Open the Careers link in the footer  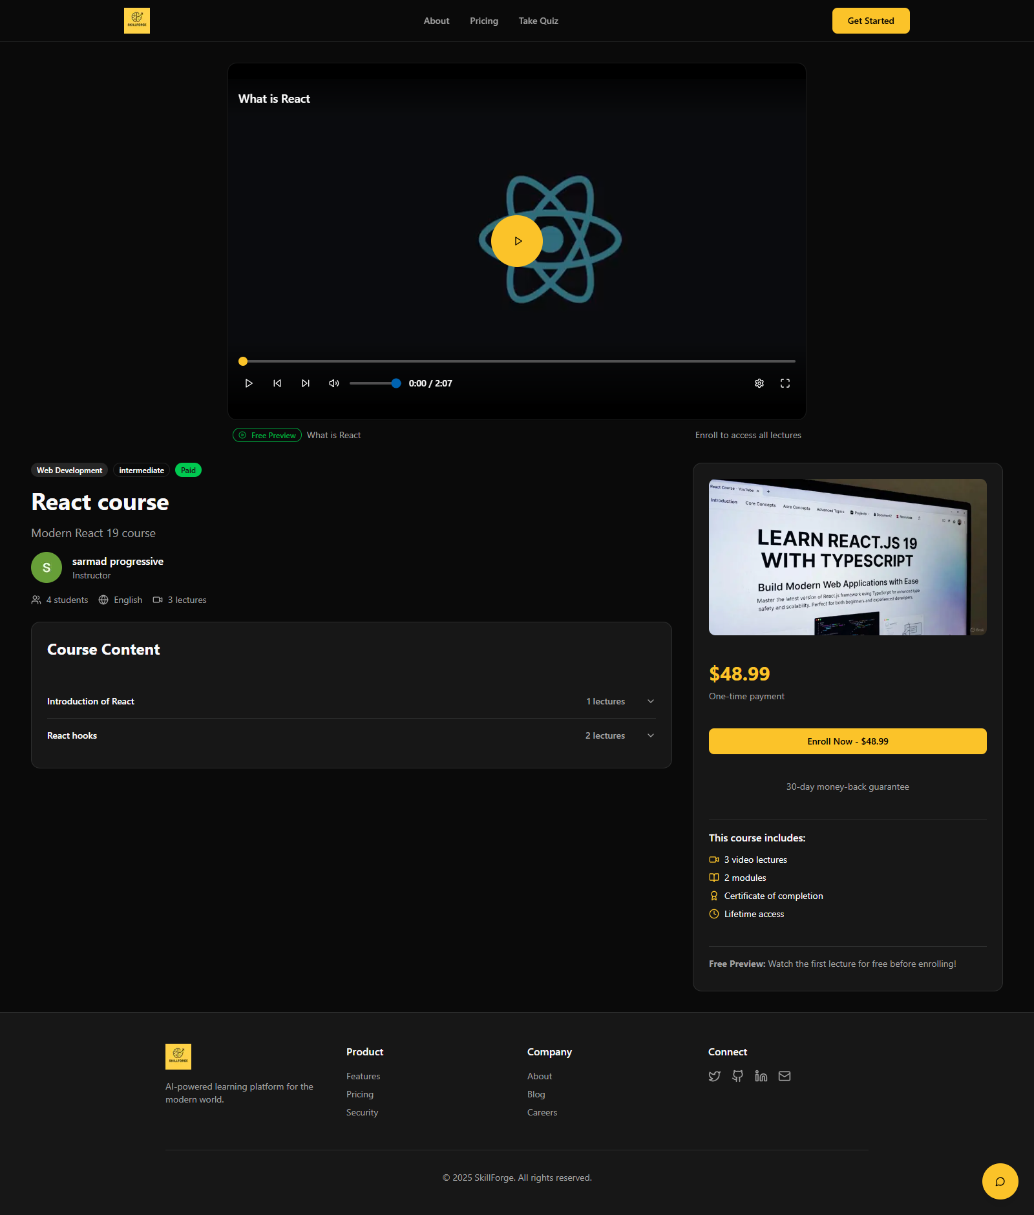[542, 1112]
